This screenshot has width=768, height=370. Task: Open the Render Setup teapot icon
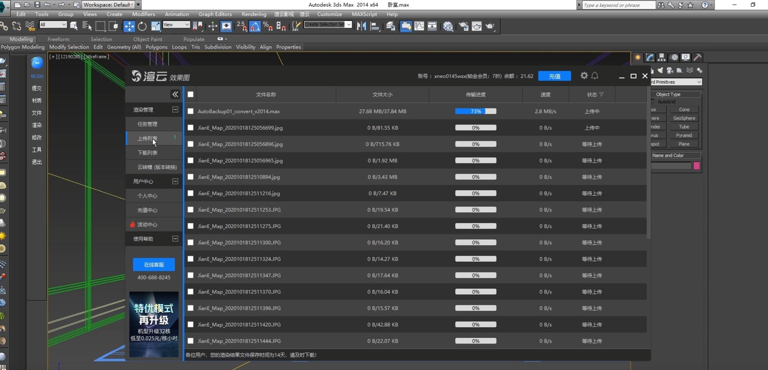click(463, 26)
